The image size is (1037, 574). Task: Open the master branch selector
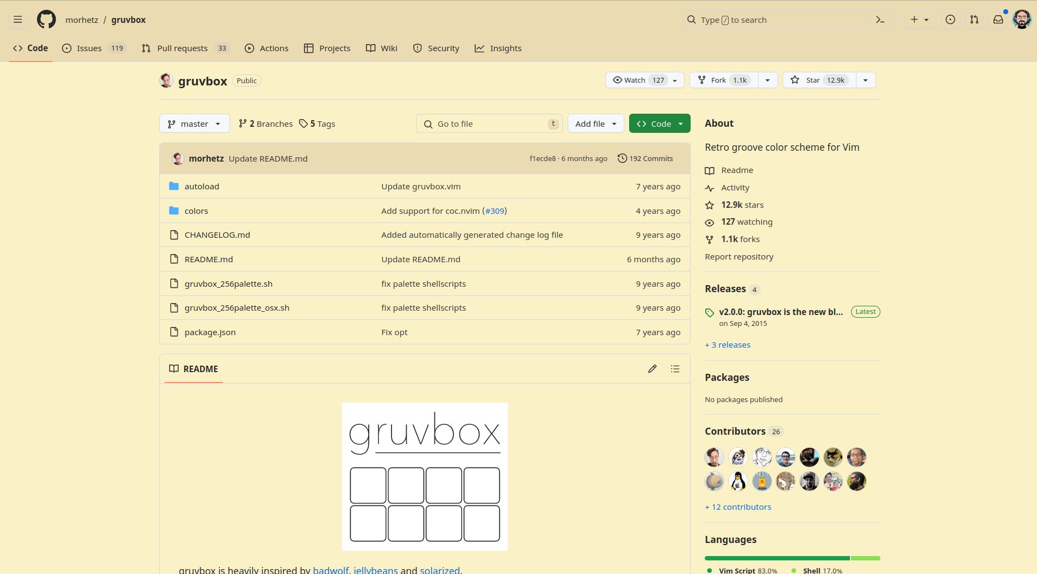pos(194,124)
